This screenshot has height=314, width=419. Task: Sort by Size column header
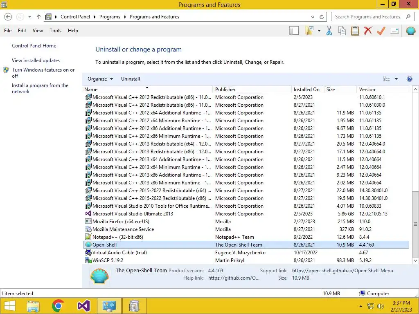(340, 89)
